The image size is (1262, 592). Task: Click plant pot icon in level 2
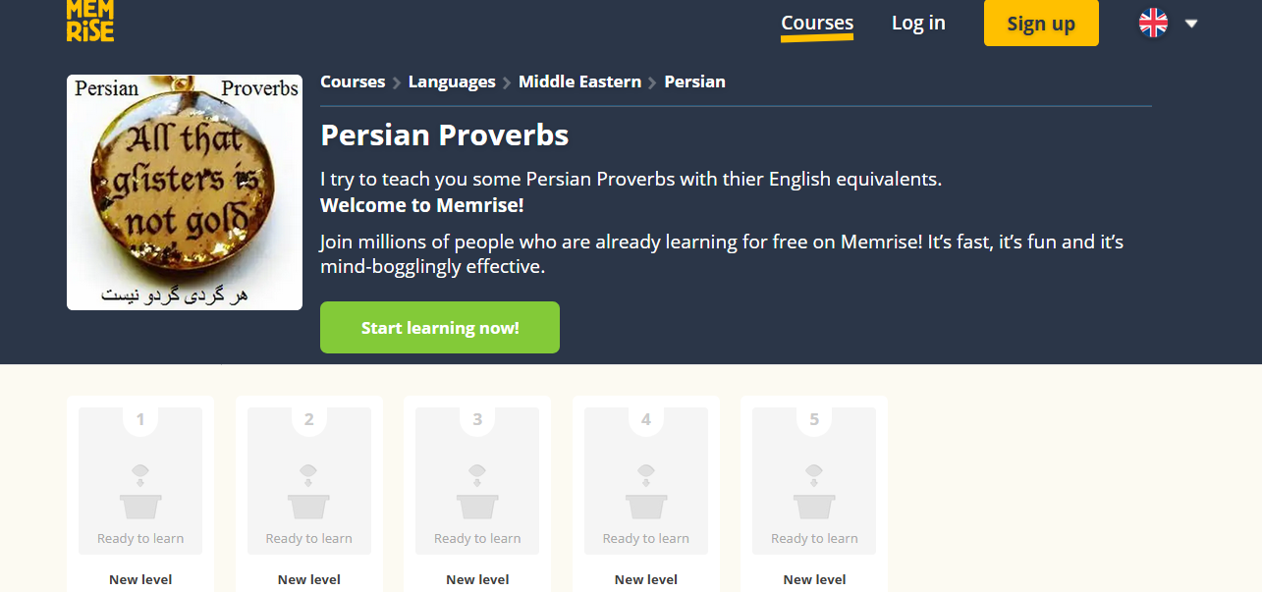pyautogui.click(x=309, y=492)
